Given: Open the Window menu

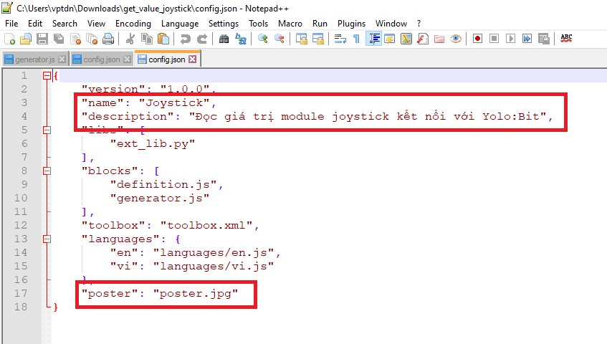Looking at the screenshot, I should [391, 24].
